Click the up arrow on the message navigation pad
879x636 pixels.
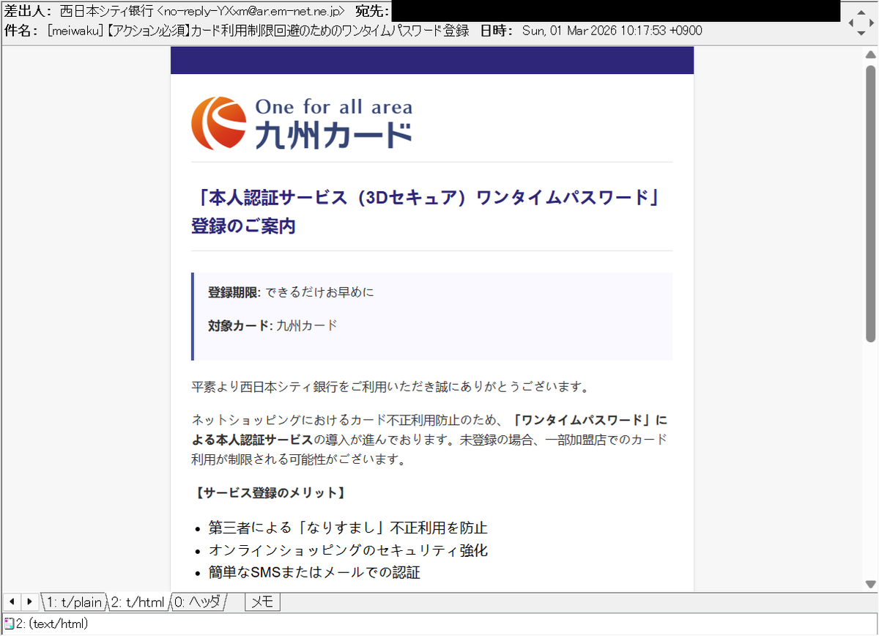pos(861,12)
